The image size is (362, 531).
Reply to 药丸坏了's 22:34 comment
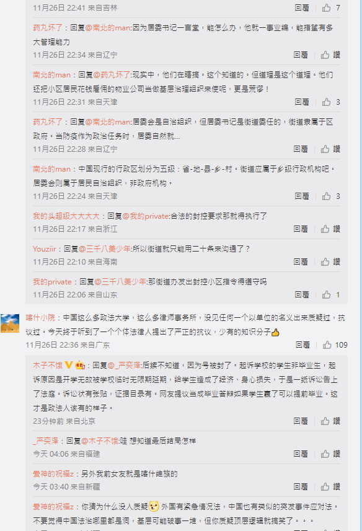pos(301,55)
